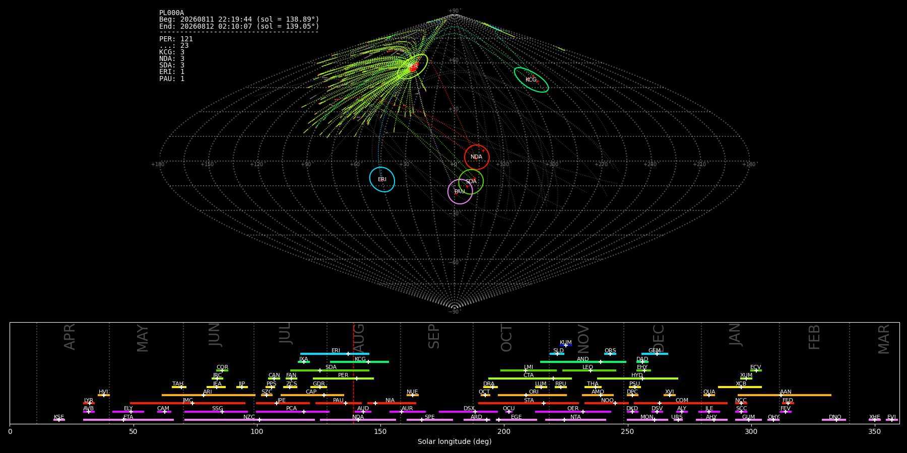Click the red NDA radiant circle

(477, 157)
